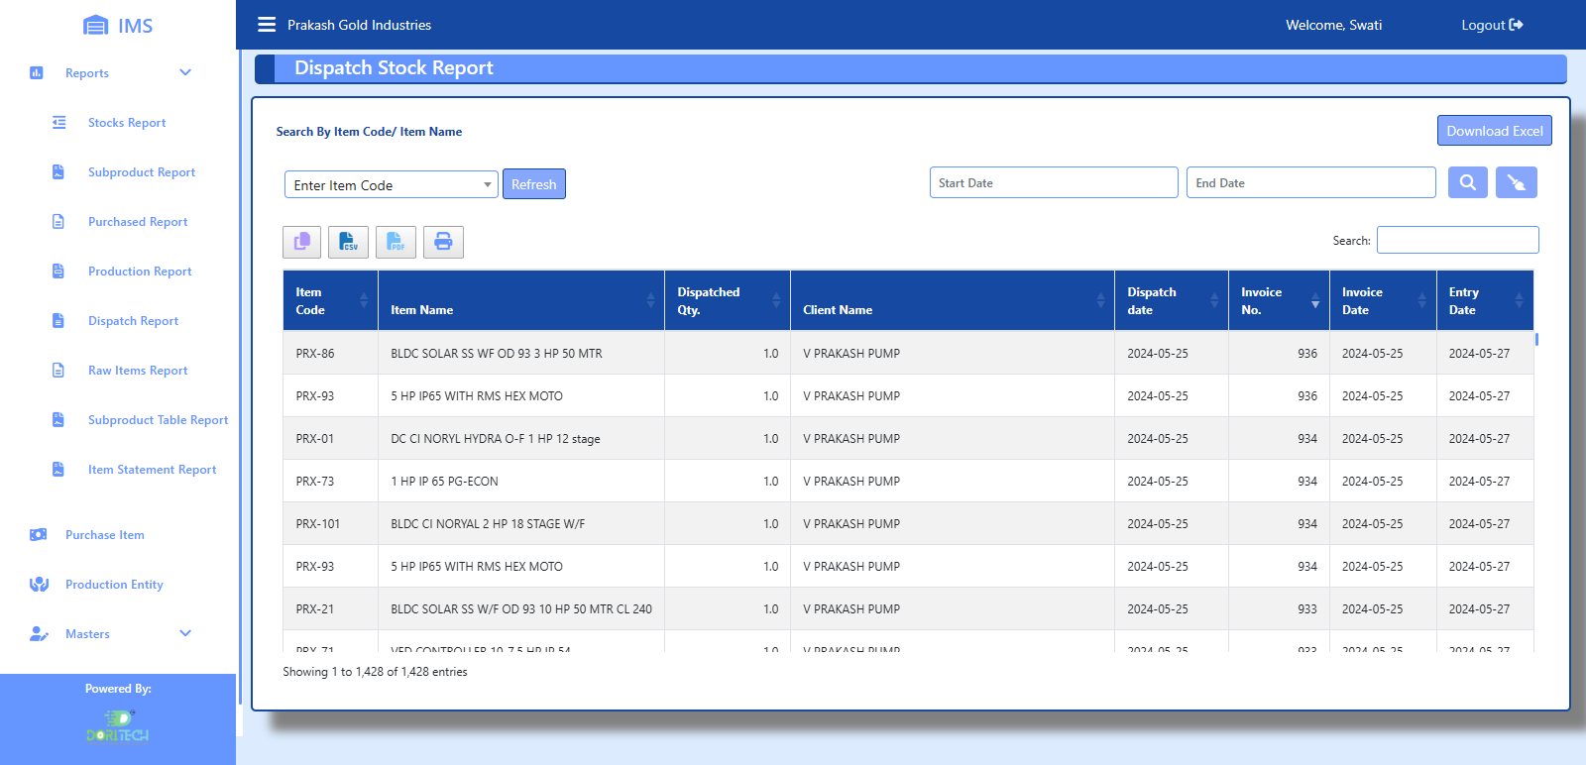Sort by Item Code column
The image size is (1586, 765).
point(330,300)
